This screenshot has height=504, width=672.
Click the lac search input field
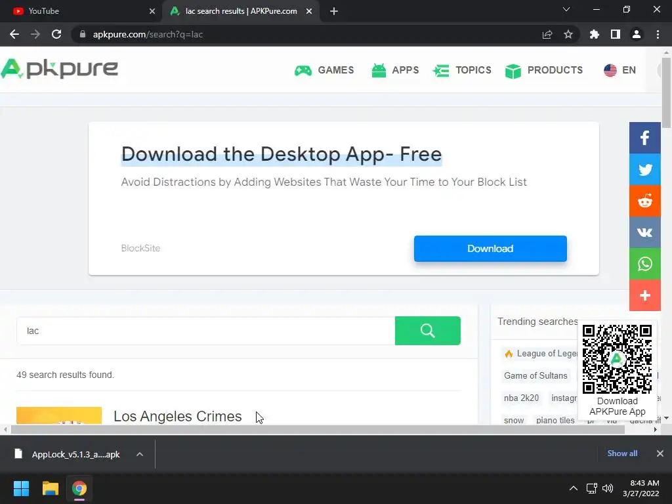point(205,331)
